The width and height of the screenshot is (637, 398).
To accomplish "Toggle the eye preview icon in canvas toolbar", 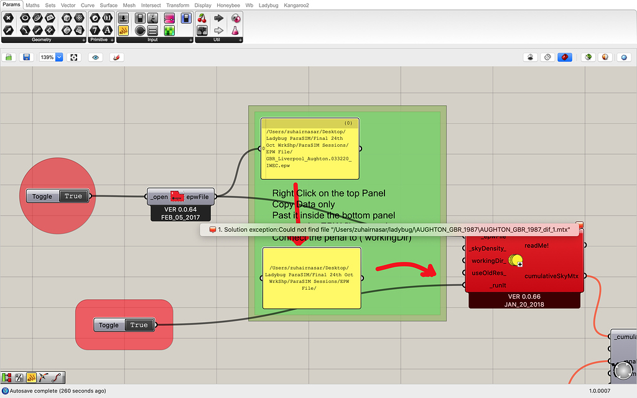I will pyautogui.click(x=95, y=57).
